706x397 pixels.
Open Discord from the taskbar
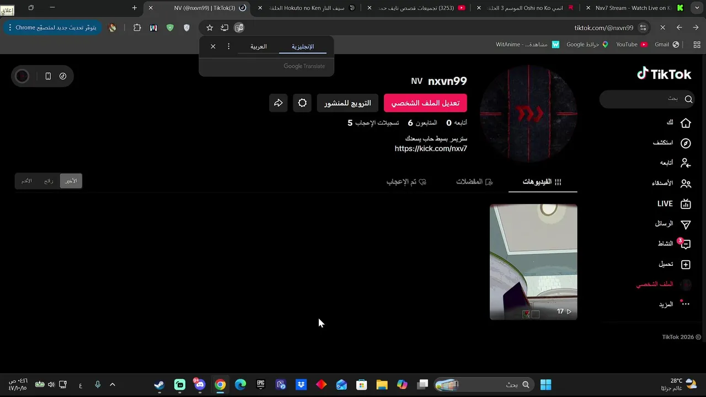pyautogui.click(x=199, y=385)
